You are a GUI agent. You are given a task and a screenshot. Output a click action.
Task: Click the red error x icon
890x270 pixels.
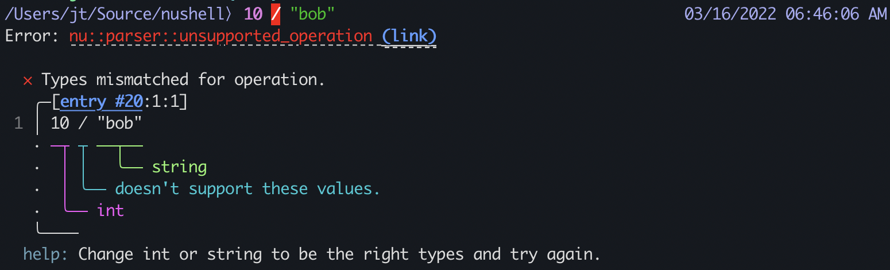[x=28, y=80]
